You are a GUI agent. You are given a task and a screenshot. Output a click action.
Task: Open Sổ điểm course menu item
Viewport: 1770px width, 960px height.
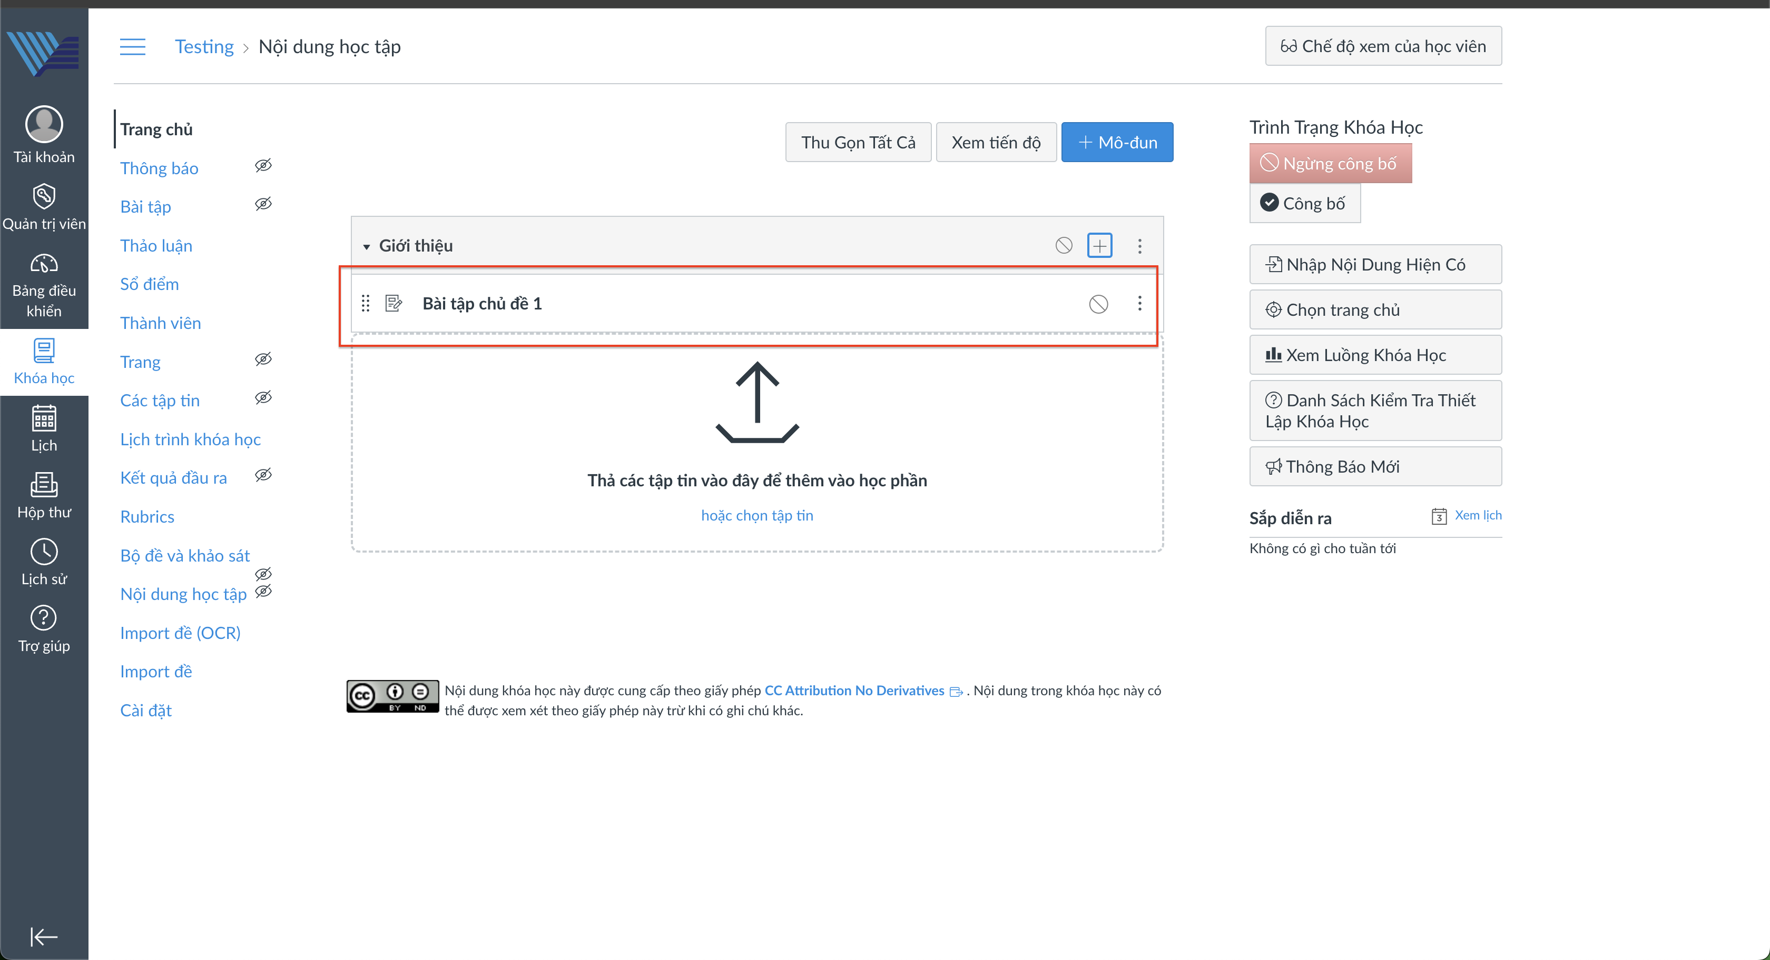(149, 284)
